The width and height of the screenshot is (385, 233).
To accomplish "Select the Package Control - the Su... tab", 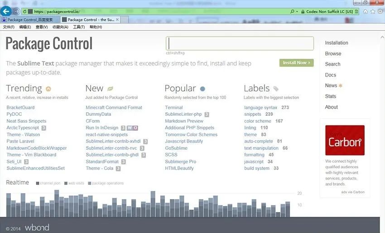I will point(91,19).
